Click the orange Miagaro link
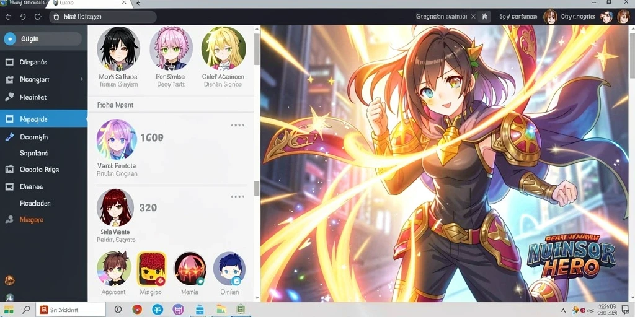Screen dimensions: 635x317 32,220
